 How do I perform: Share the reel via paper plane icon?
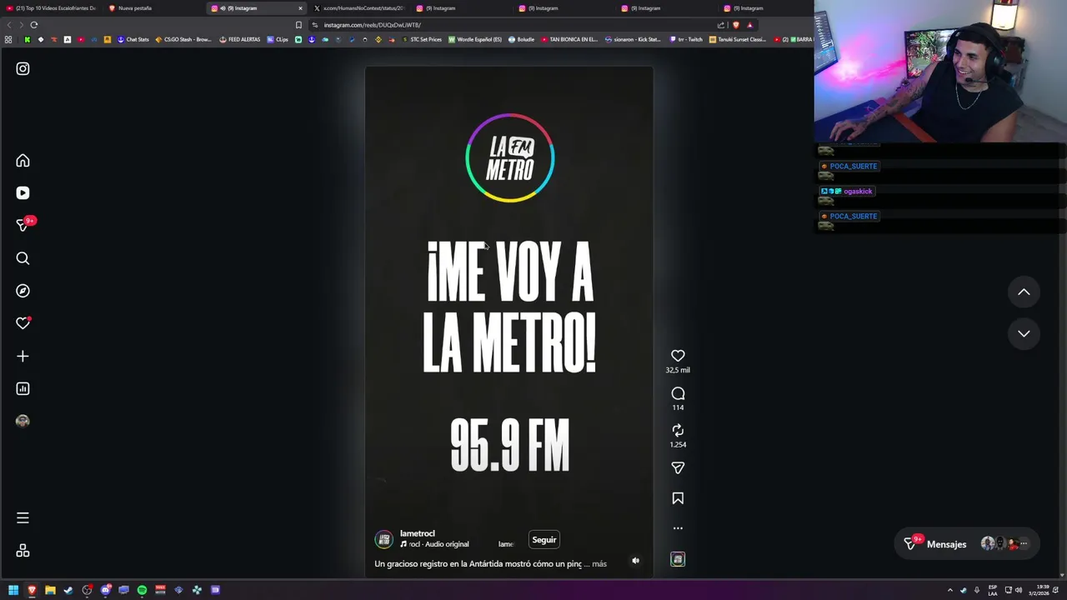pyautogui.click(x=678, y=468)
